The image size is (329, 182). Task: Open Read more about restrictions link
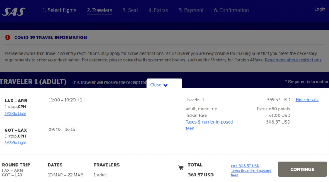tap(293, 60)
